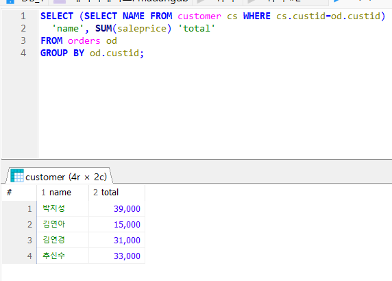Click 'name' alias string in query

tap(68, 28)
